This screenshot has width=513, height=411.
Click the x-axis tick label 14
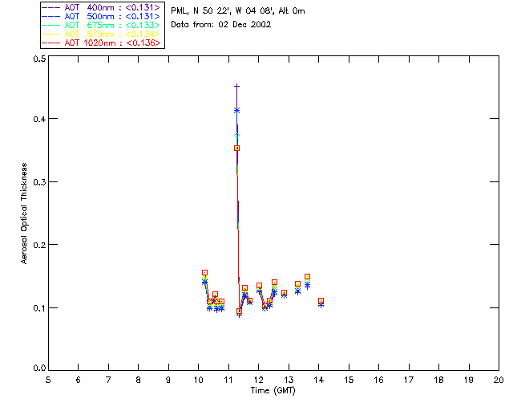tap(319, 380)
